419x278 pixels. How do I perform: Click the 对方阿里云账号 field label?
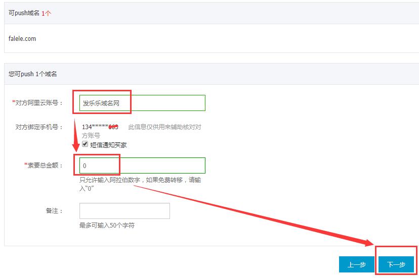point(38,103)
